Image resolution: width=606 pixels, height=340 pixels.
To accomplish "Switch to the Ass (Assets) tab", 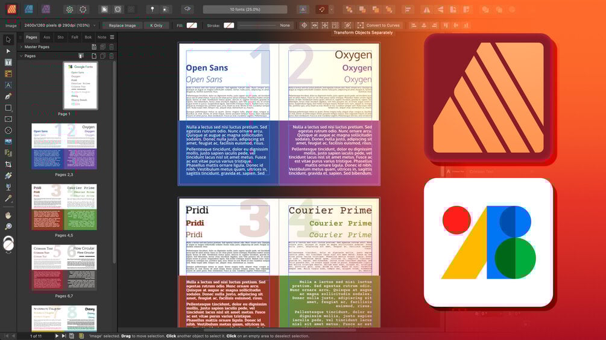I will [47, 37].
